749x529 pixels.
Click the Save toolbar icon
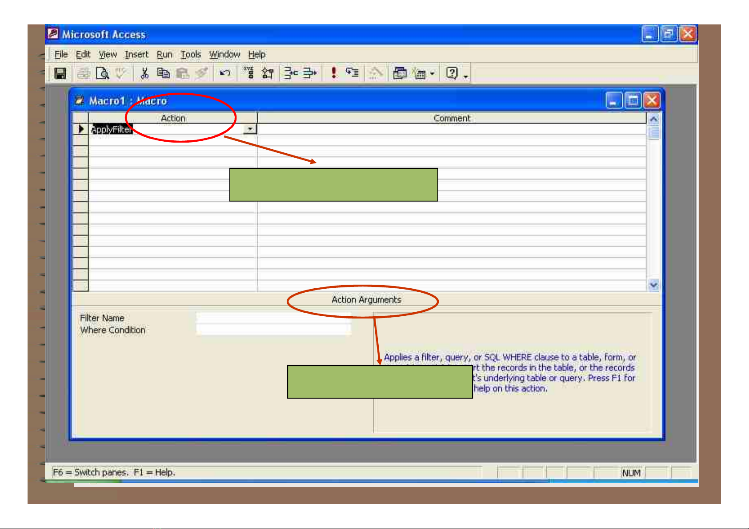(x=60, y=73)
